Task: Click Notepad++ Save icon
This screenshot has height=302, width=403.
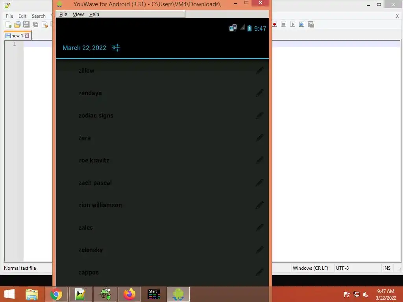Action: pyautogui.click(x=26, y=24)
